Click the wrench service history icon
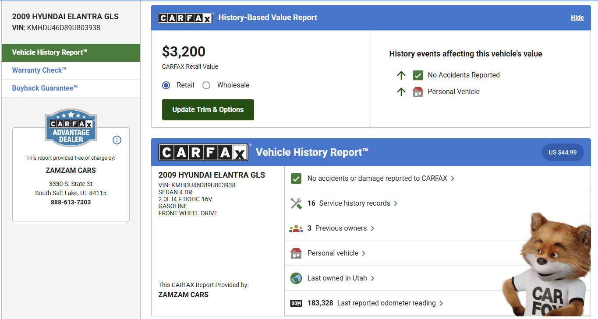598x319 pixels. pos(296,203)
